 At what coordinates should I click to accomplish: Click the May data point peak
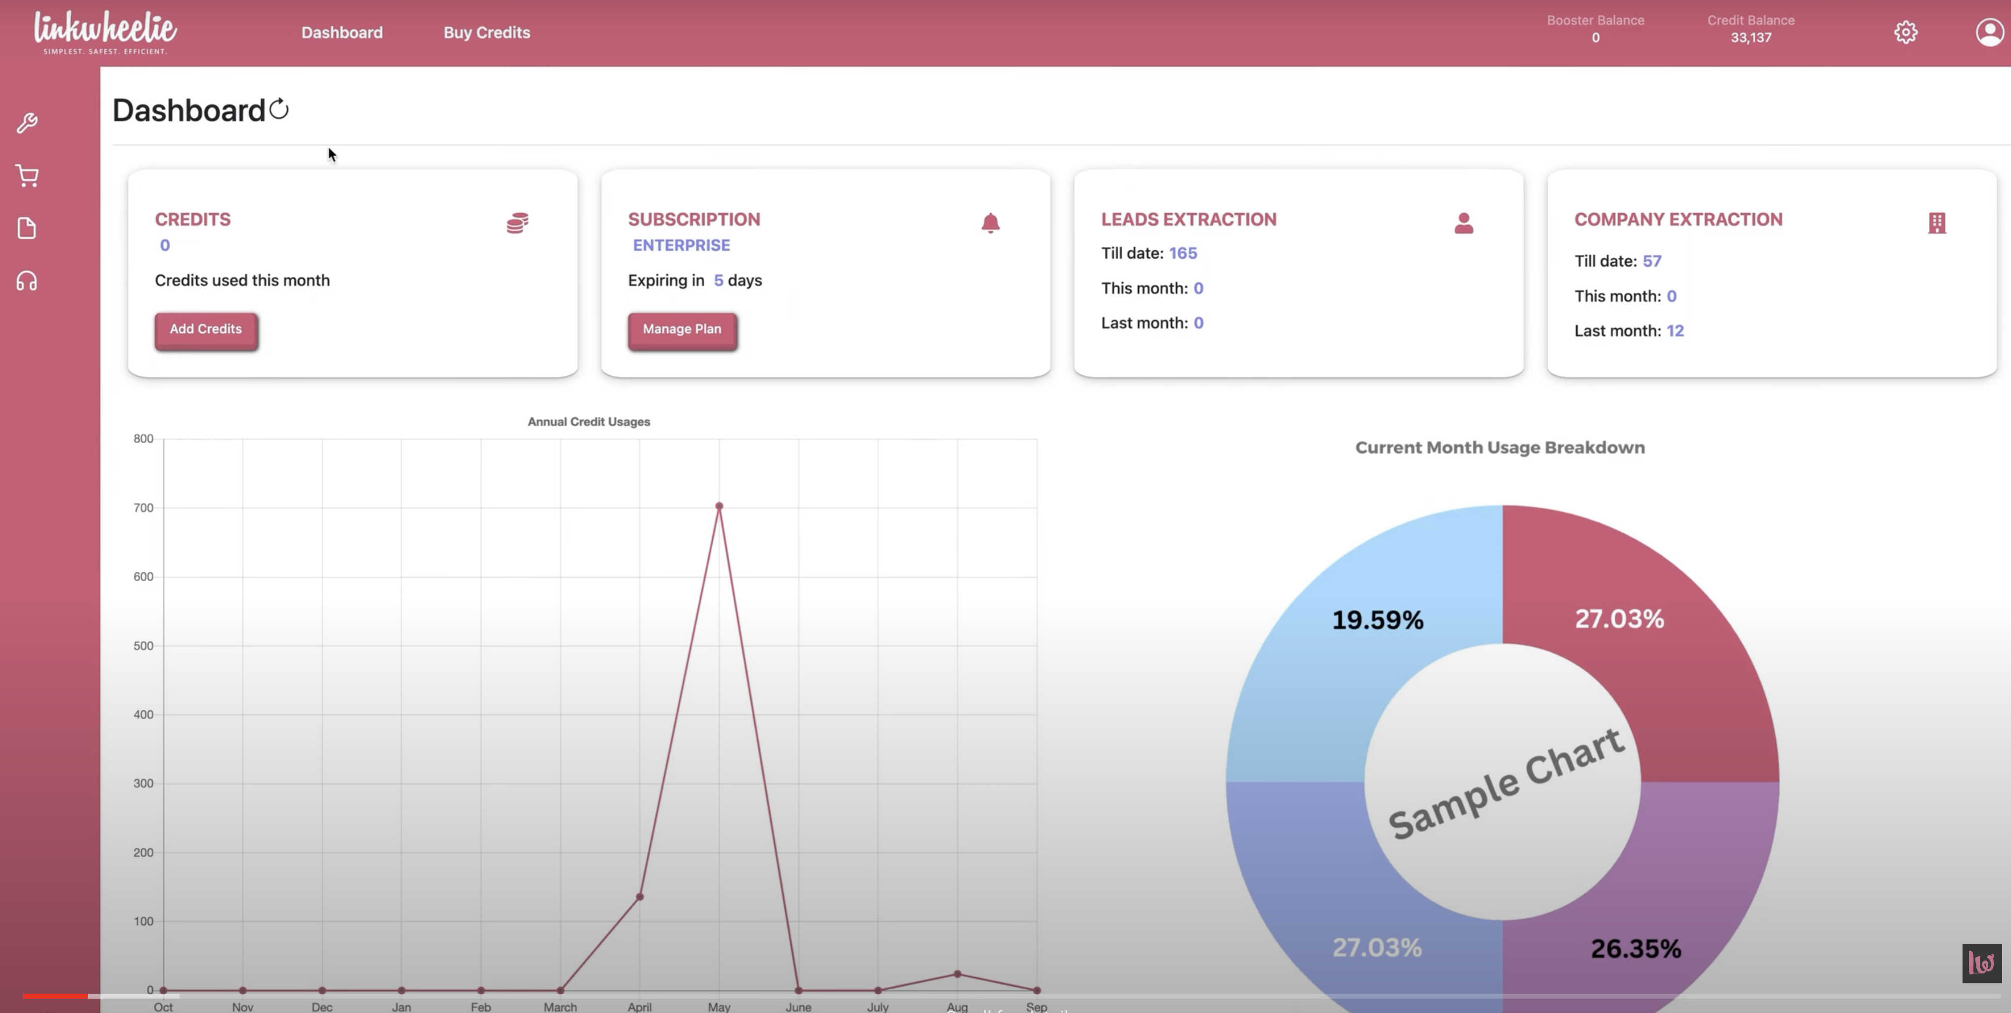tap(719, 506)
